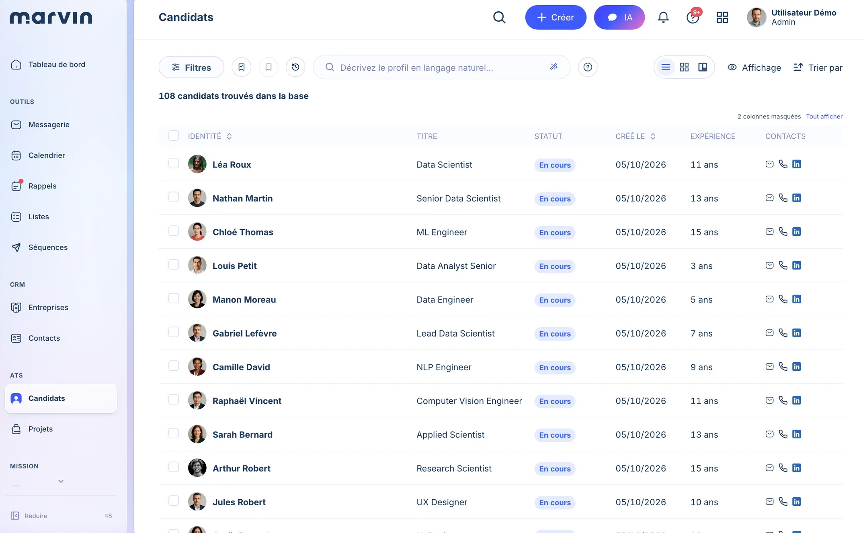
Task: Click the saved searches bookmark-list icon
Action: click(x=241, y=67)
